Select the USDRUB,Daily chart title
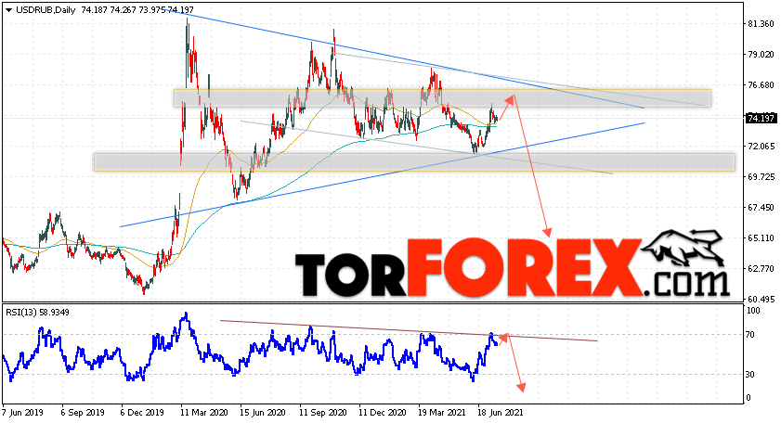 tap(46, 10)
